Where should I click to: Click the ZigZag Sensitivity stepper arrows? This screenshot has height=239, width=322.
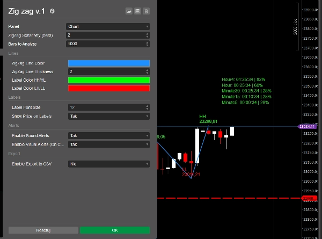(147, 35)
